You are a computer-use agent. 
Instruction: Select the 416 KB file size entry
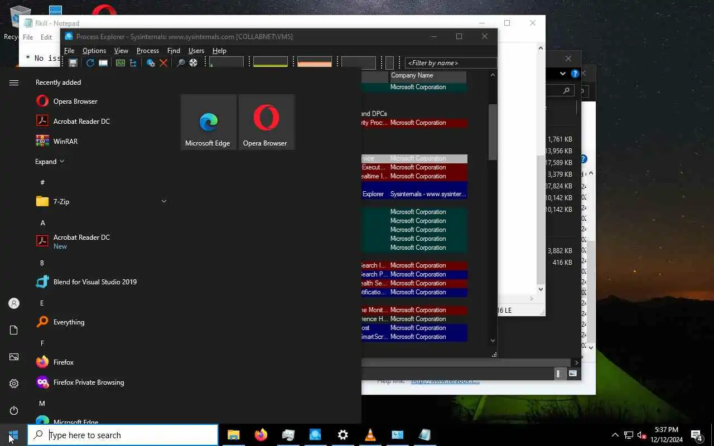(562, 263)
